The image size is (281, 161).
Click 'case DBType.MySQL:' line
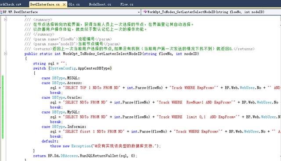coord(61,112)
